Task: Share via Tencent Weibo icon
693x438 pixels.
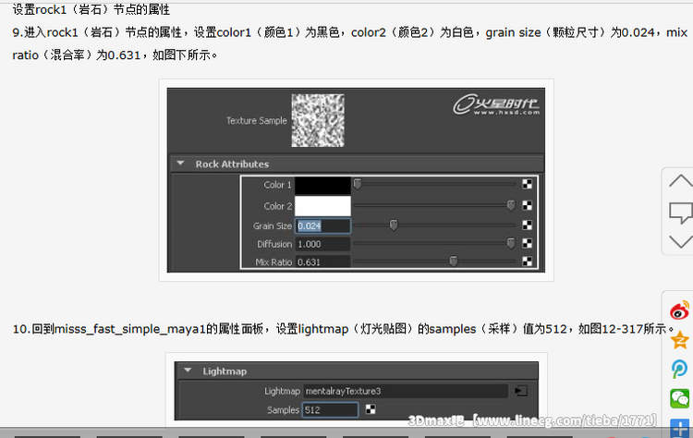Action: 680,369
